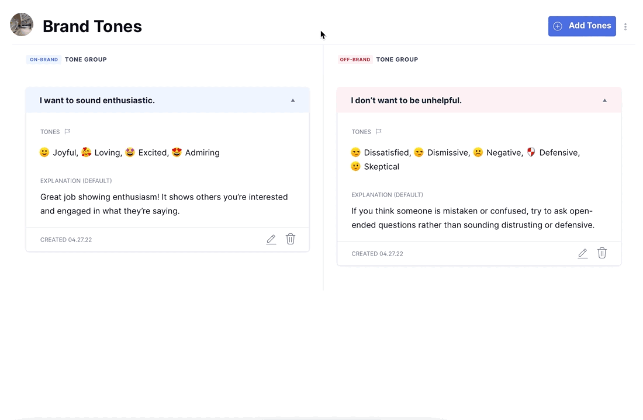This screenshot has width=643, height=420.
Task: Click the Excited tone label
Action: (152, 153)
